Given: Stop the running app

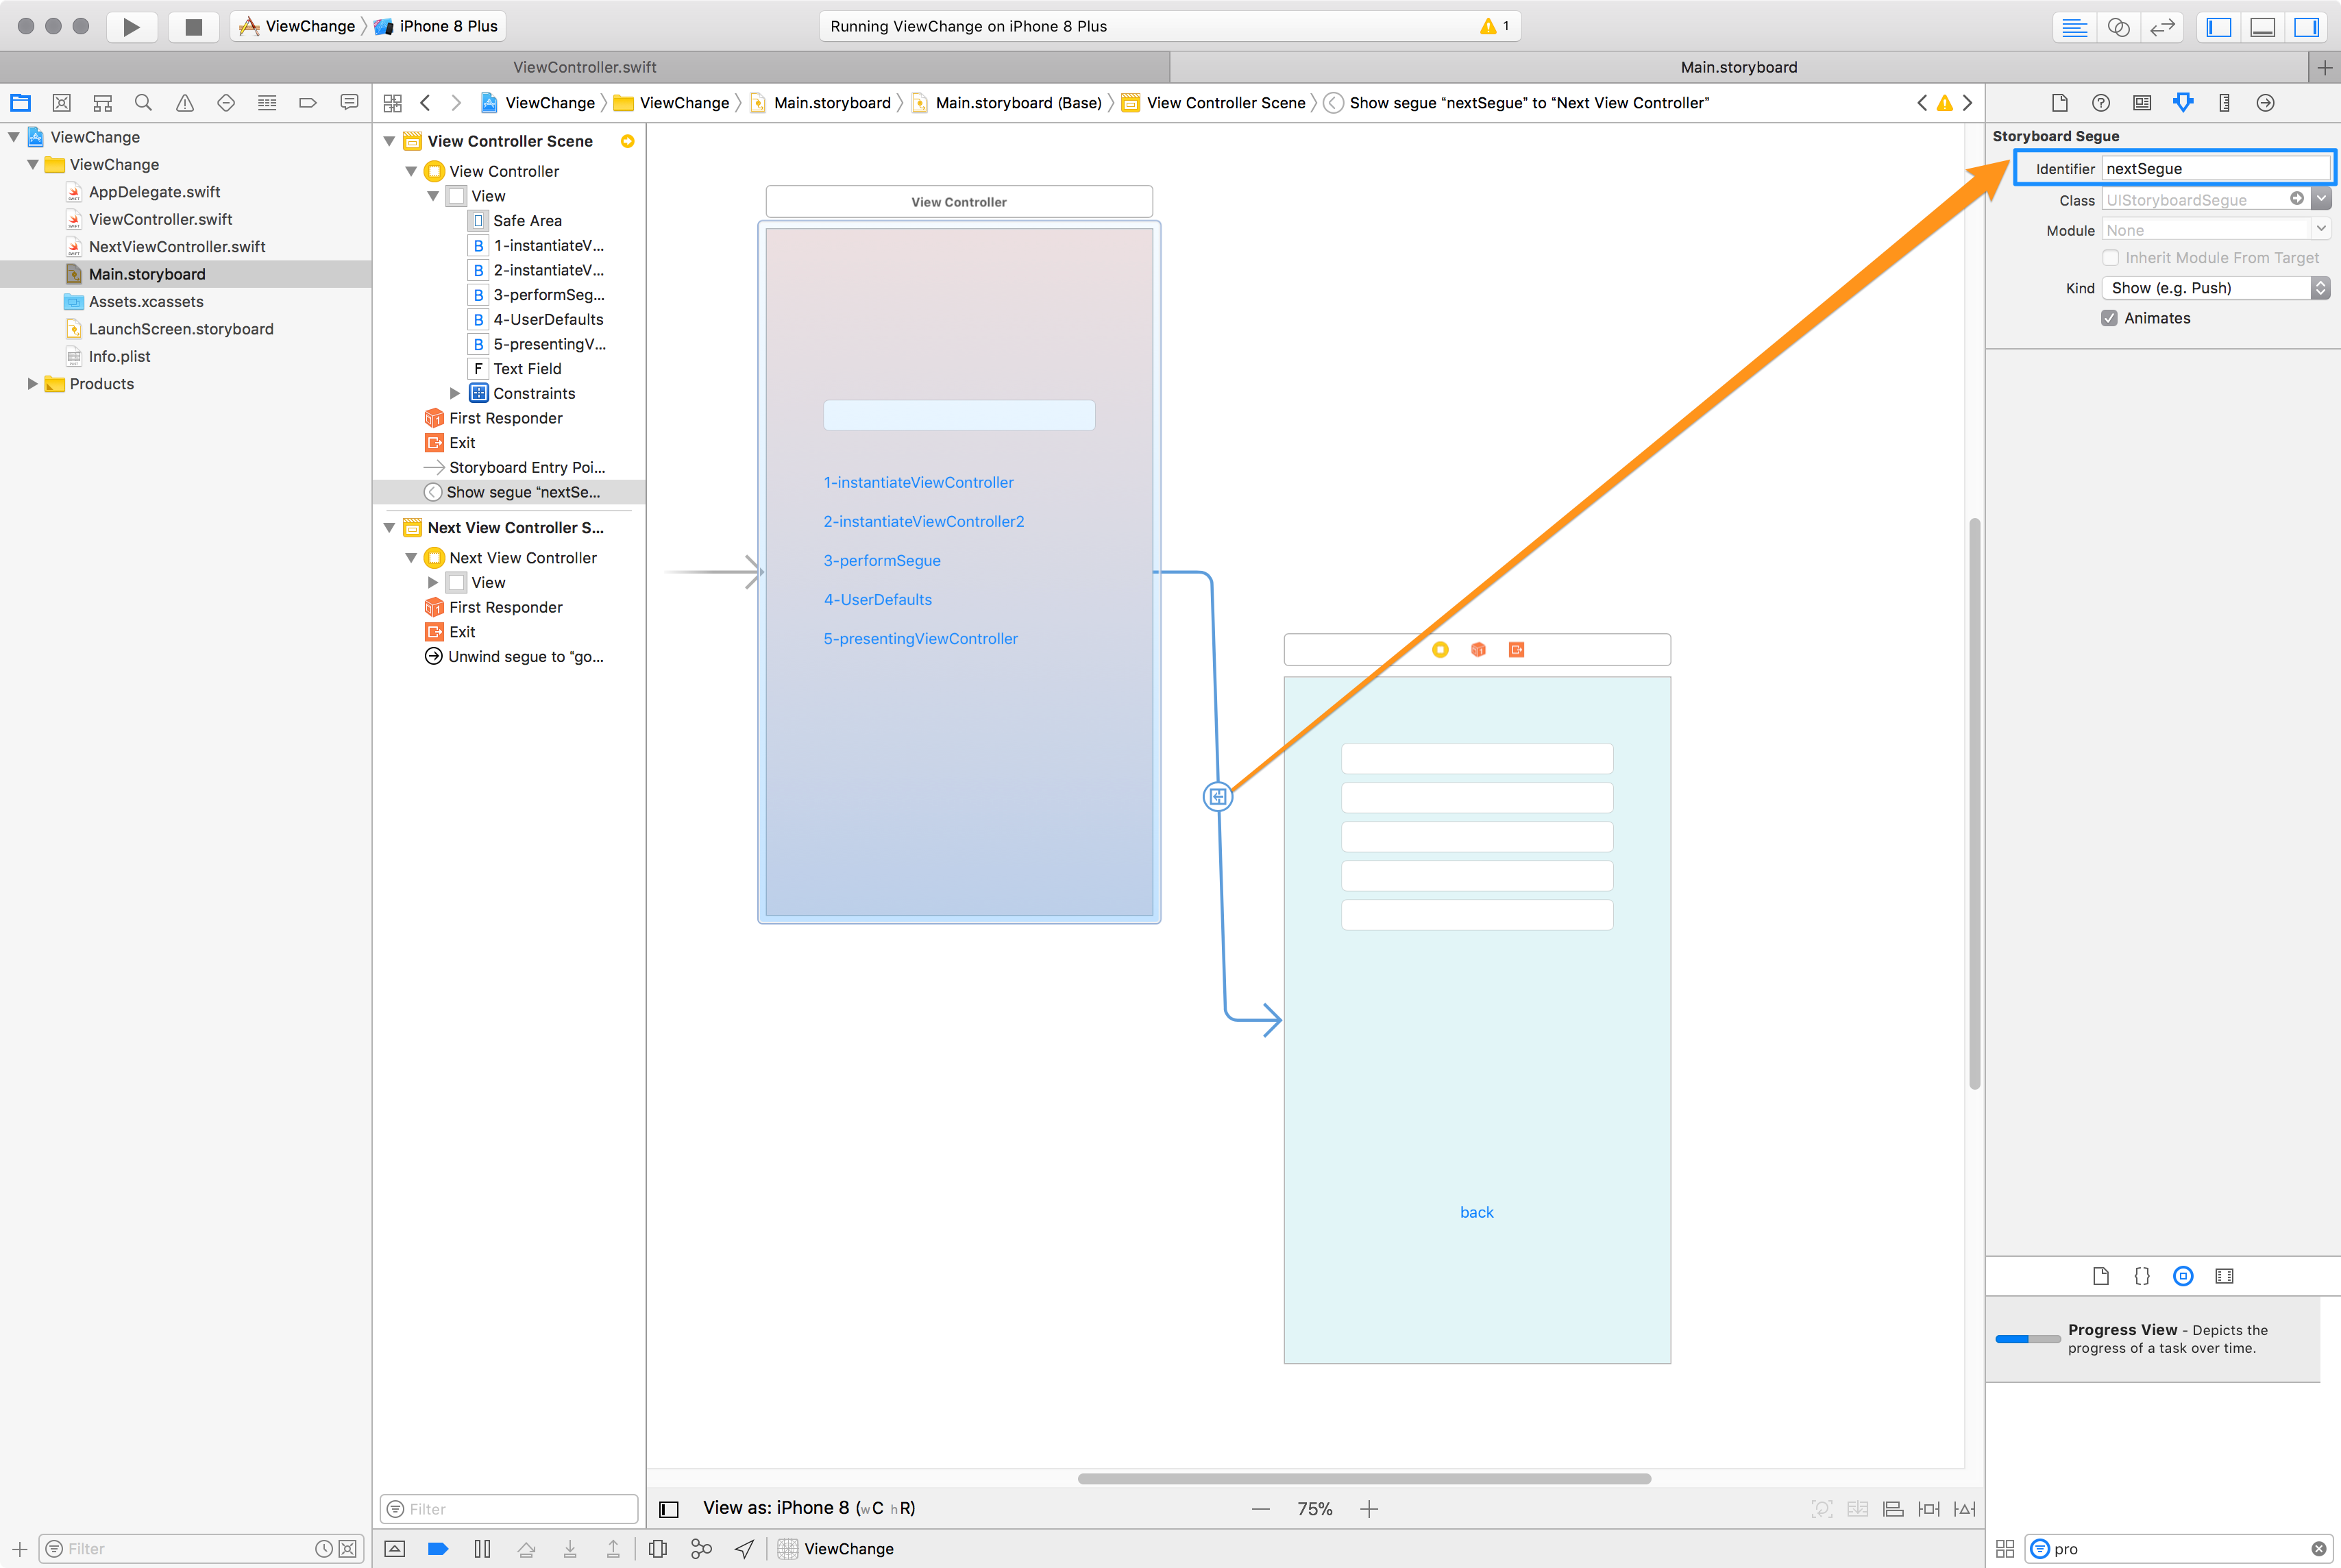Looking at the screenshot, I should 193,27.
